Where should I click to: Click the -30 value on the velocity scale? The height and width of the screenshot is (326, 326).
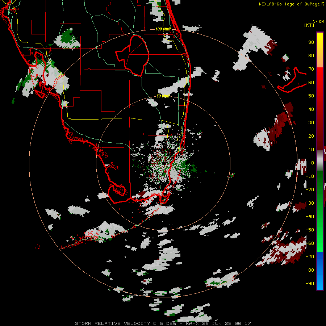click(310, 203)
